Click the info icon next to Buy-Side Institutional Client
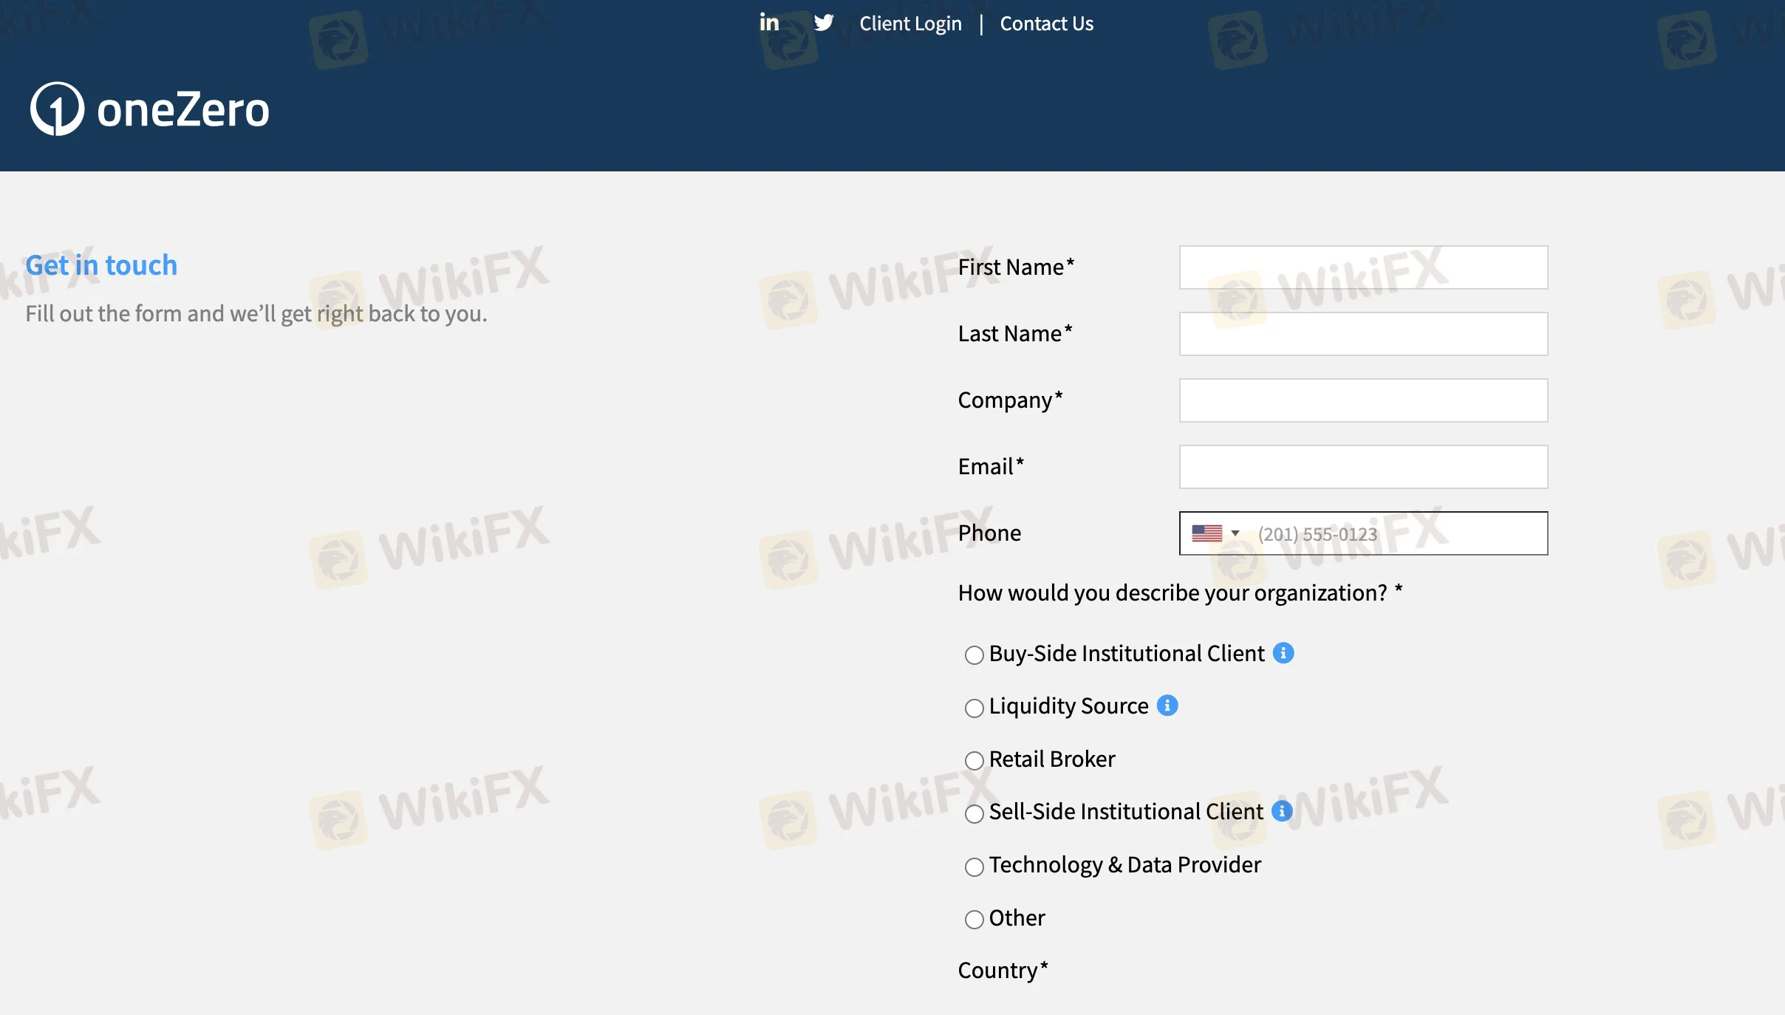This screenshot has width=1785, height=1015. (x=1283, y=652)
